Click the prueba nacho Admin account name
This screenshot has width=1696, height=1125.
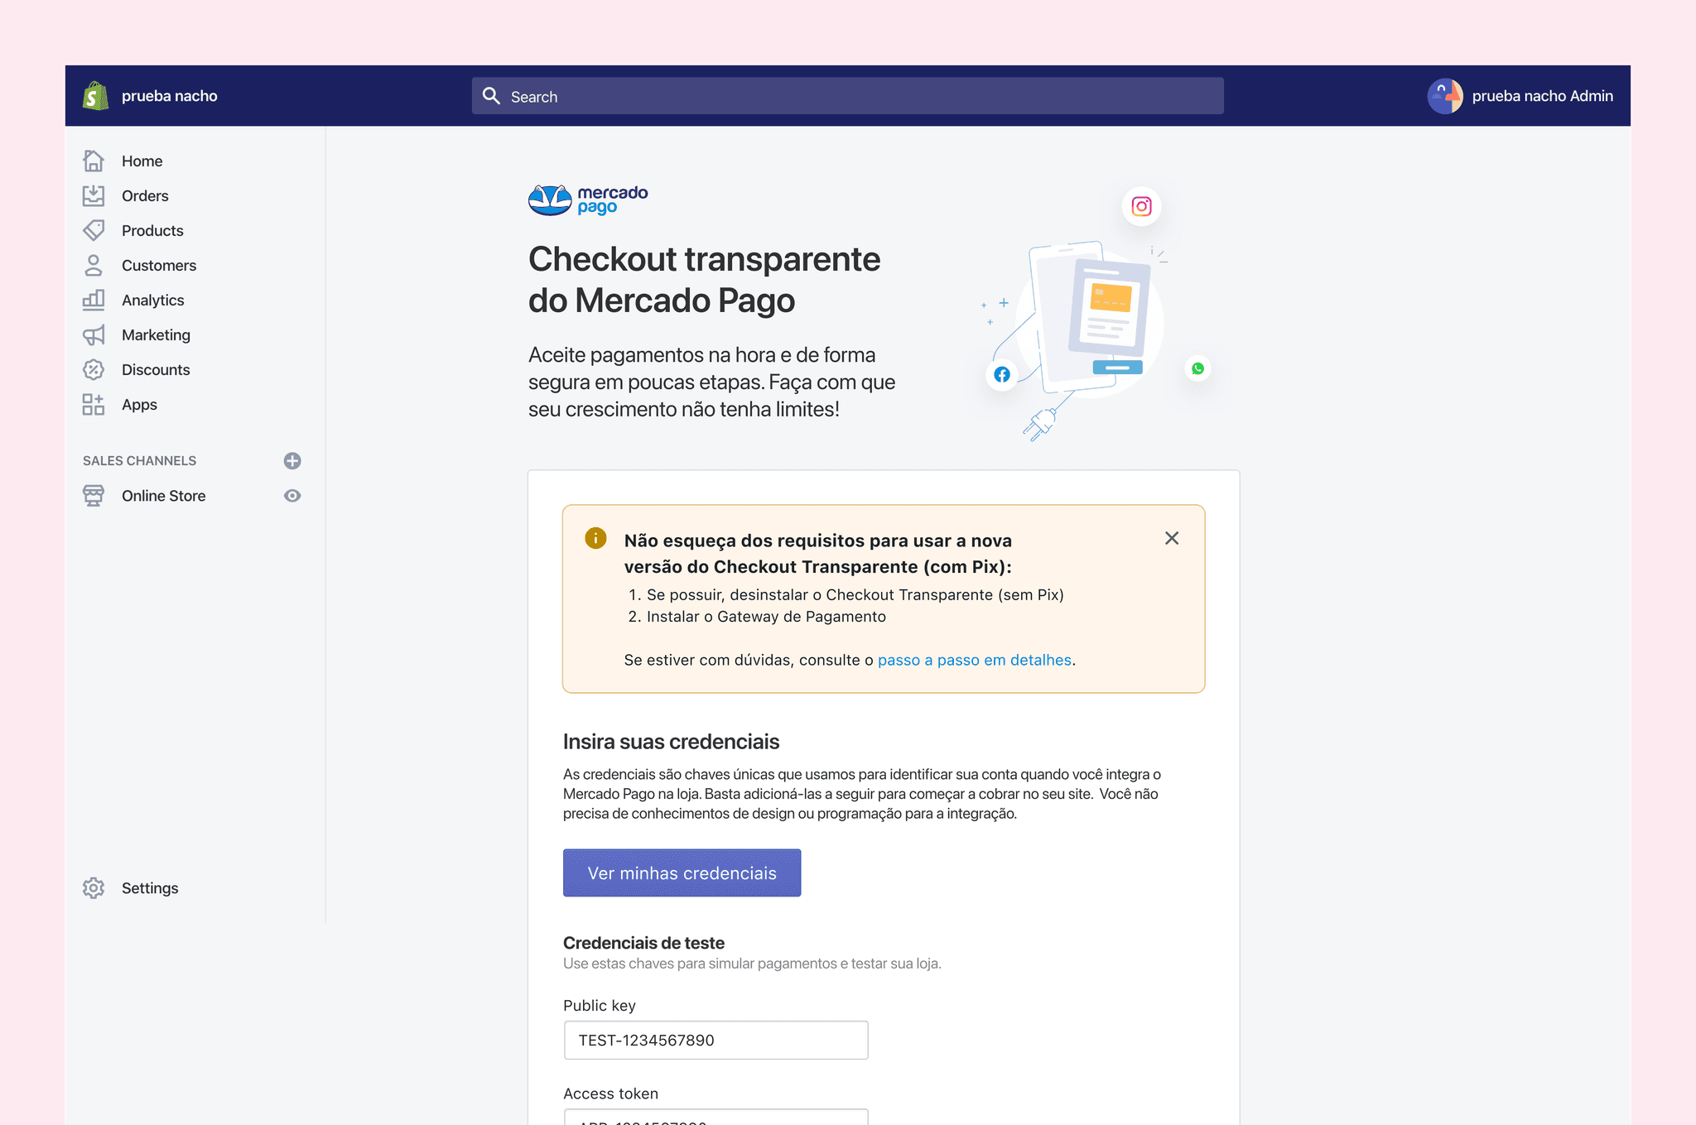[x=1542, y=96]
